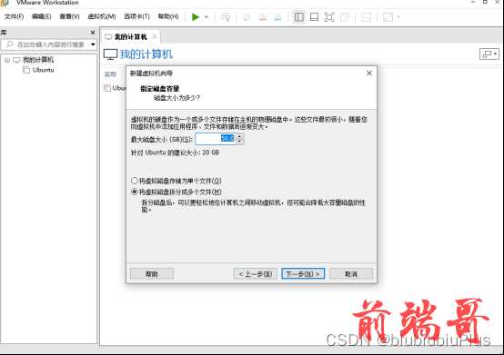This screenshot has width=504, height=355.
Task: Click the 帮助 button in the wizard
Action: (x=152, y=274)
